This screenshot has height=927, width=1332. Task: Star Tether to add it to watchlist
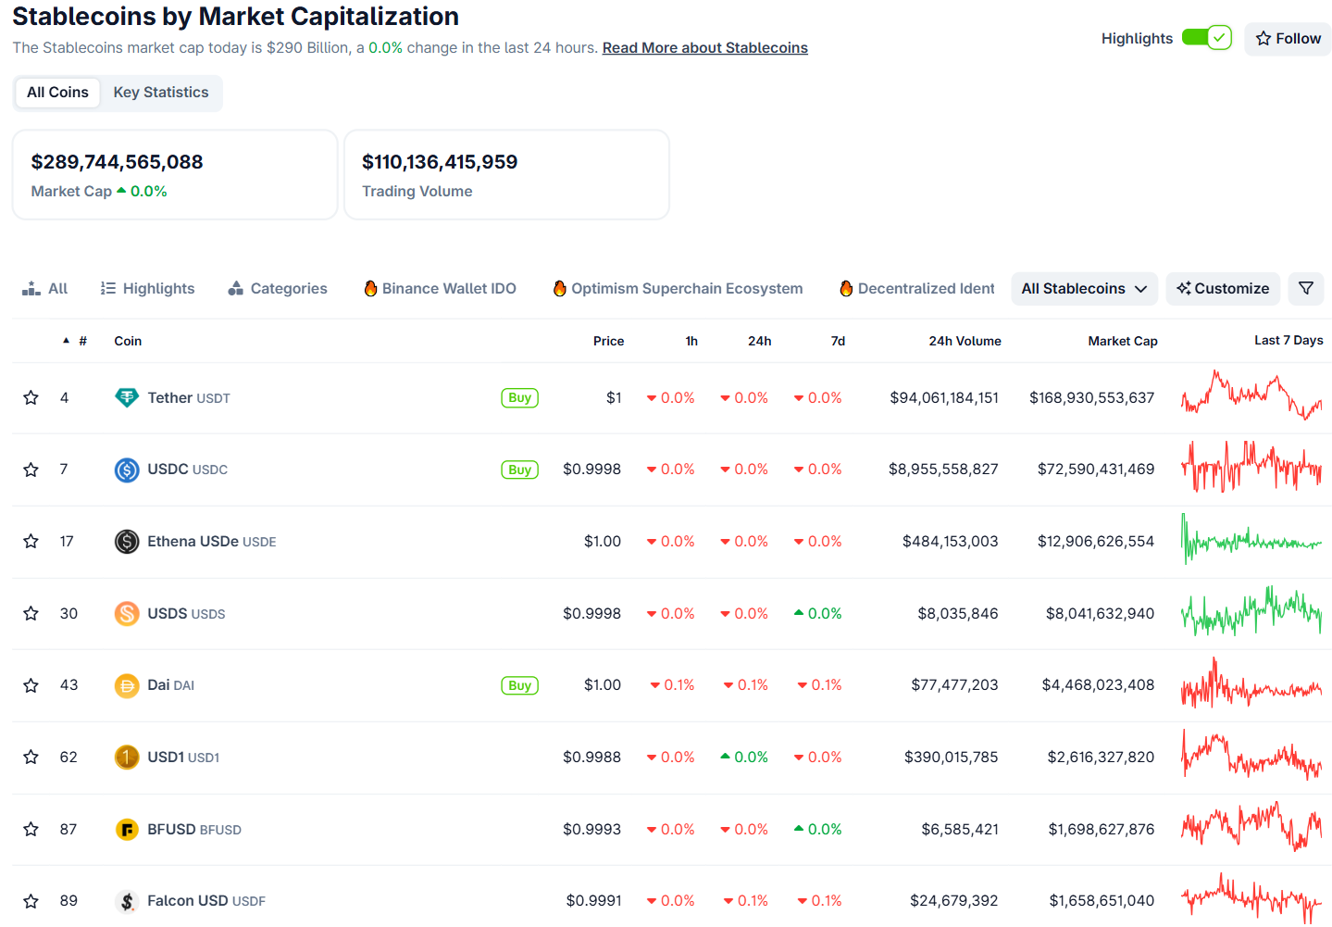31,397
